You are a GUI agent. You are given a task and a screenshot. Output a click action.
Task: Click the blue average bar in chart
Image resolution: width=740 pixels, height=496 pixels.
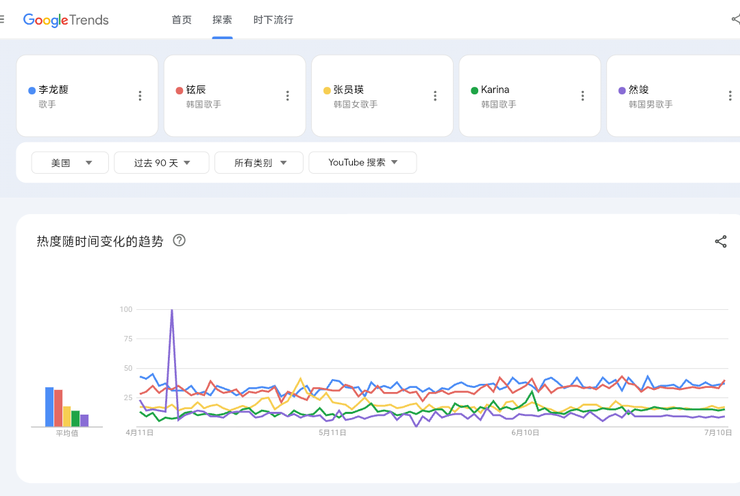point(49,407)
